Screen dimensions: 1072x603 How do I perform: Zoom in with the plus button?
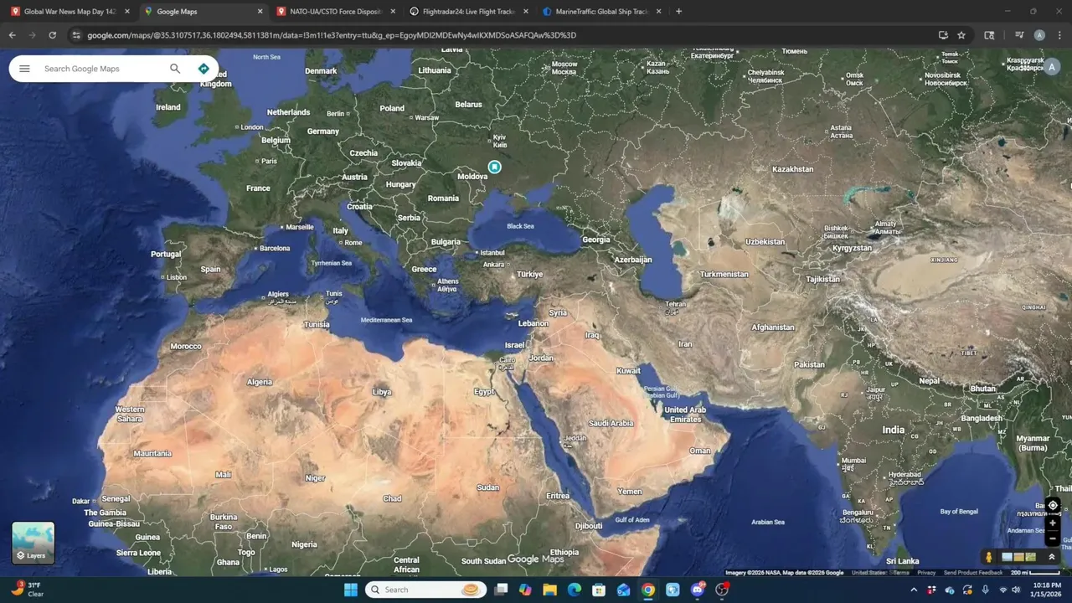[1053, 523]
